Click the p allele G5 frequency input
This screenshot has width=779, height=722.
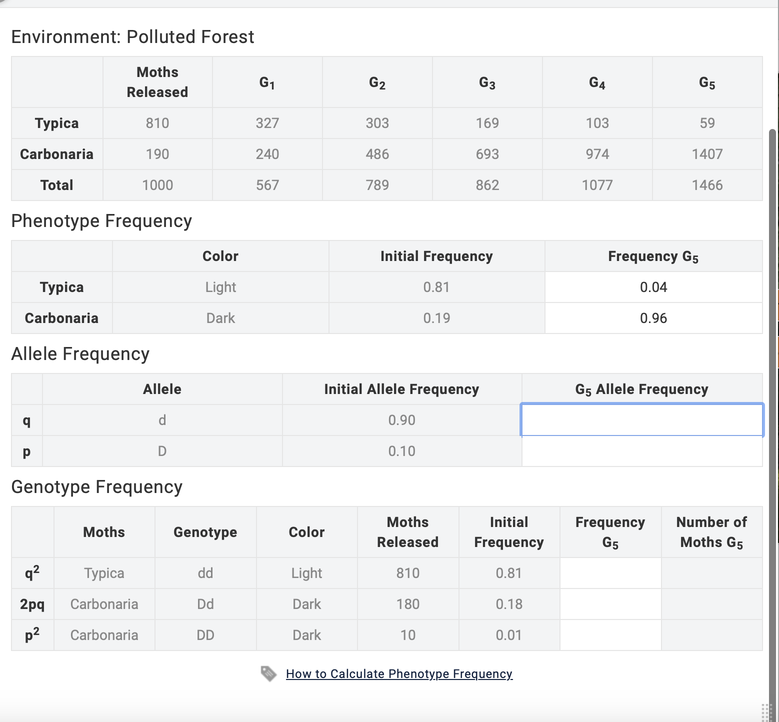tap(642, 451)
